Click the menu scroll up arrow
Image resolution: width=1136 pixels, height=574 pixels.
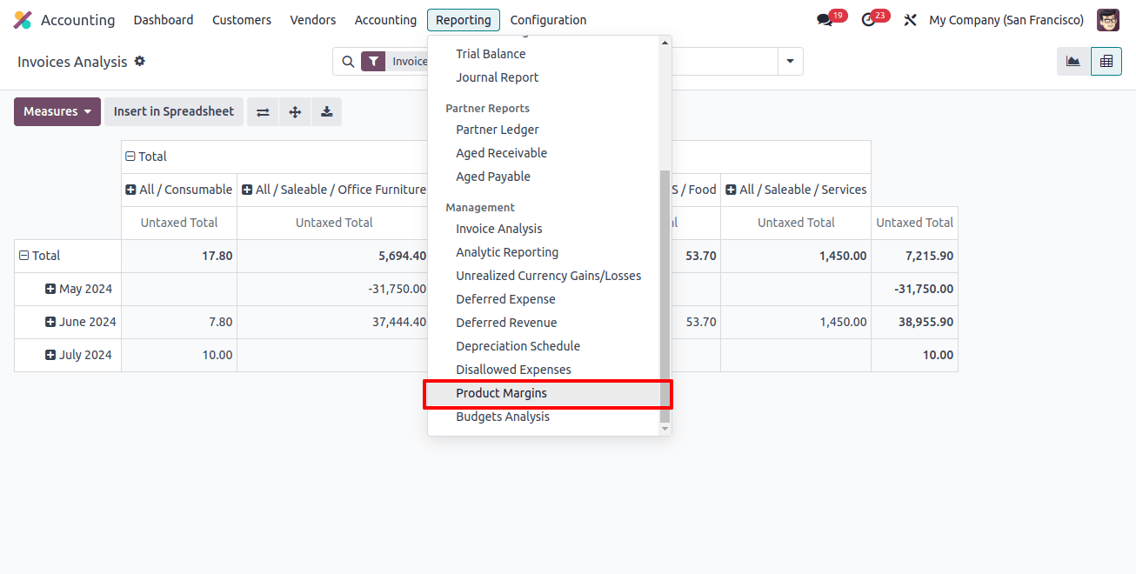(x=665, y=42)
